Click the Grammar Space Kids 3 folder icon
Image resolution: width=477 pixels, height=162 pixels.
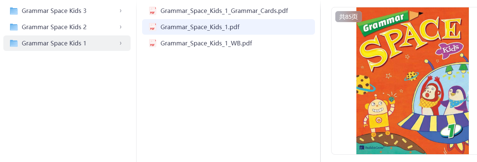(14, 11)
